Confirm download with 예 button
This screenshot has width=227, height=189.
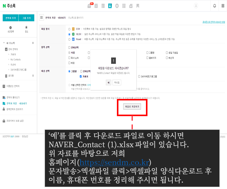(108, 82)
